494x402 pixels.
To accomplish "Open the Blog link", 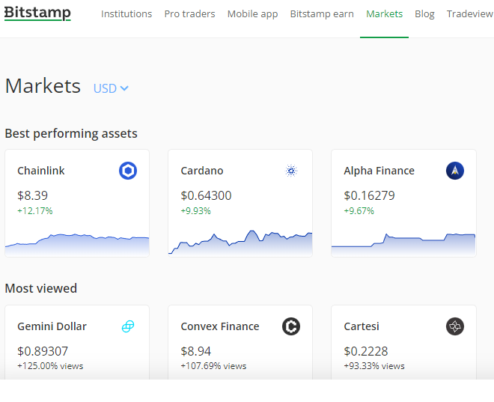I will point(424,14).
